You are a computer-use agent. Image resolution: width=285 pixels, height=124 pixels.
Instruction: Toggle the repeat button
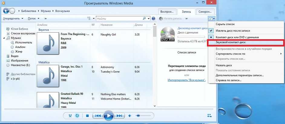click(x=77, y=116)
